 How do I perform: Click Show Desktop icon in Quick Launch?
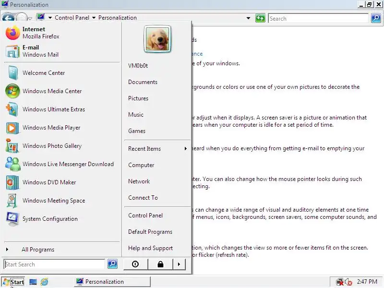pos(33,282)
